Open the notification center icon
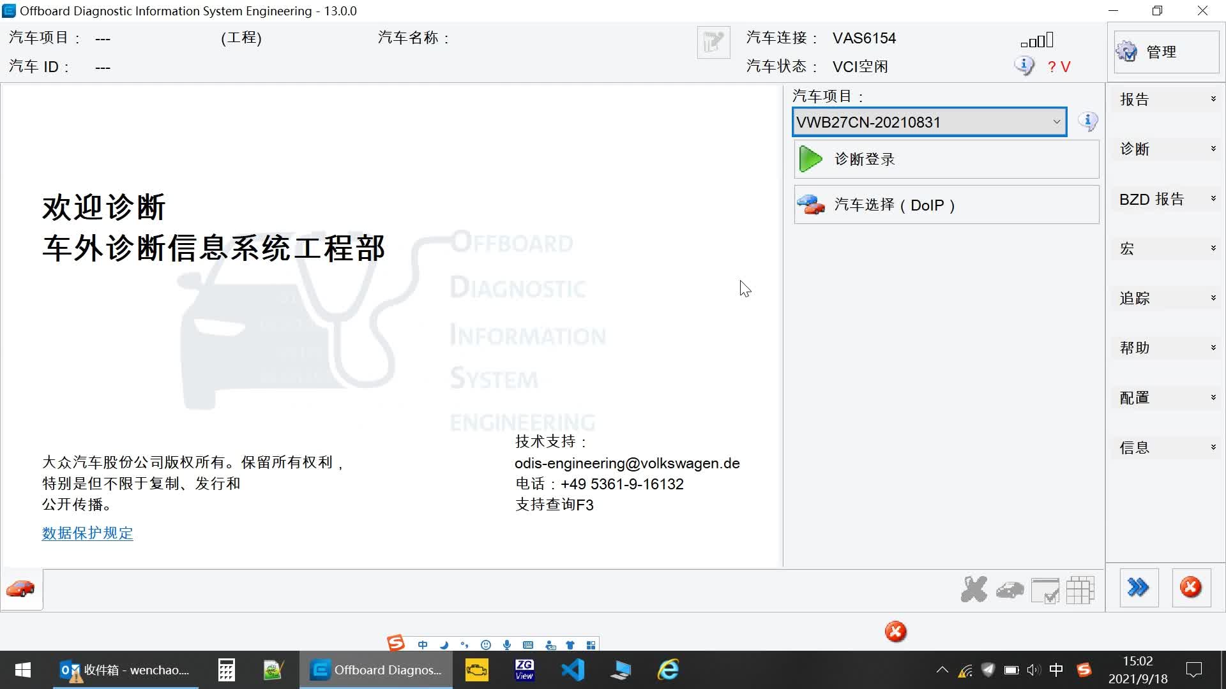 coord(1193,670)
